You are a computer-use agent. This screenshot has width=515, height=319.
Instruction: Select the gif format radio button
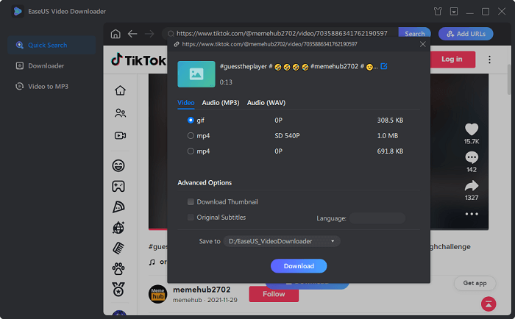coord(191,120)
